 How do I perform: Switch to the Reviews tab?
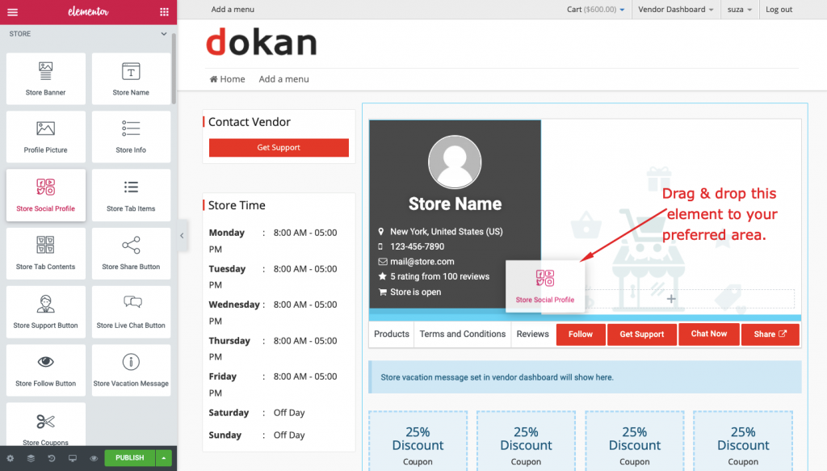(x=533, y=334)
